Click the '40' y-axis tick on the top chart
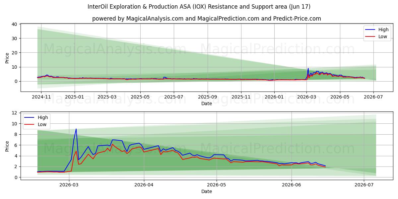 (x=15, y=24)
